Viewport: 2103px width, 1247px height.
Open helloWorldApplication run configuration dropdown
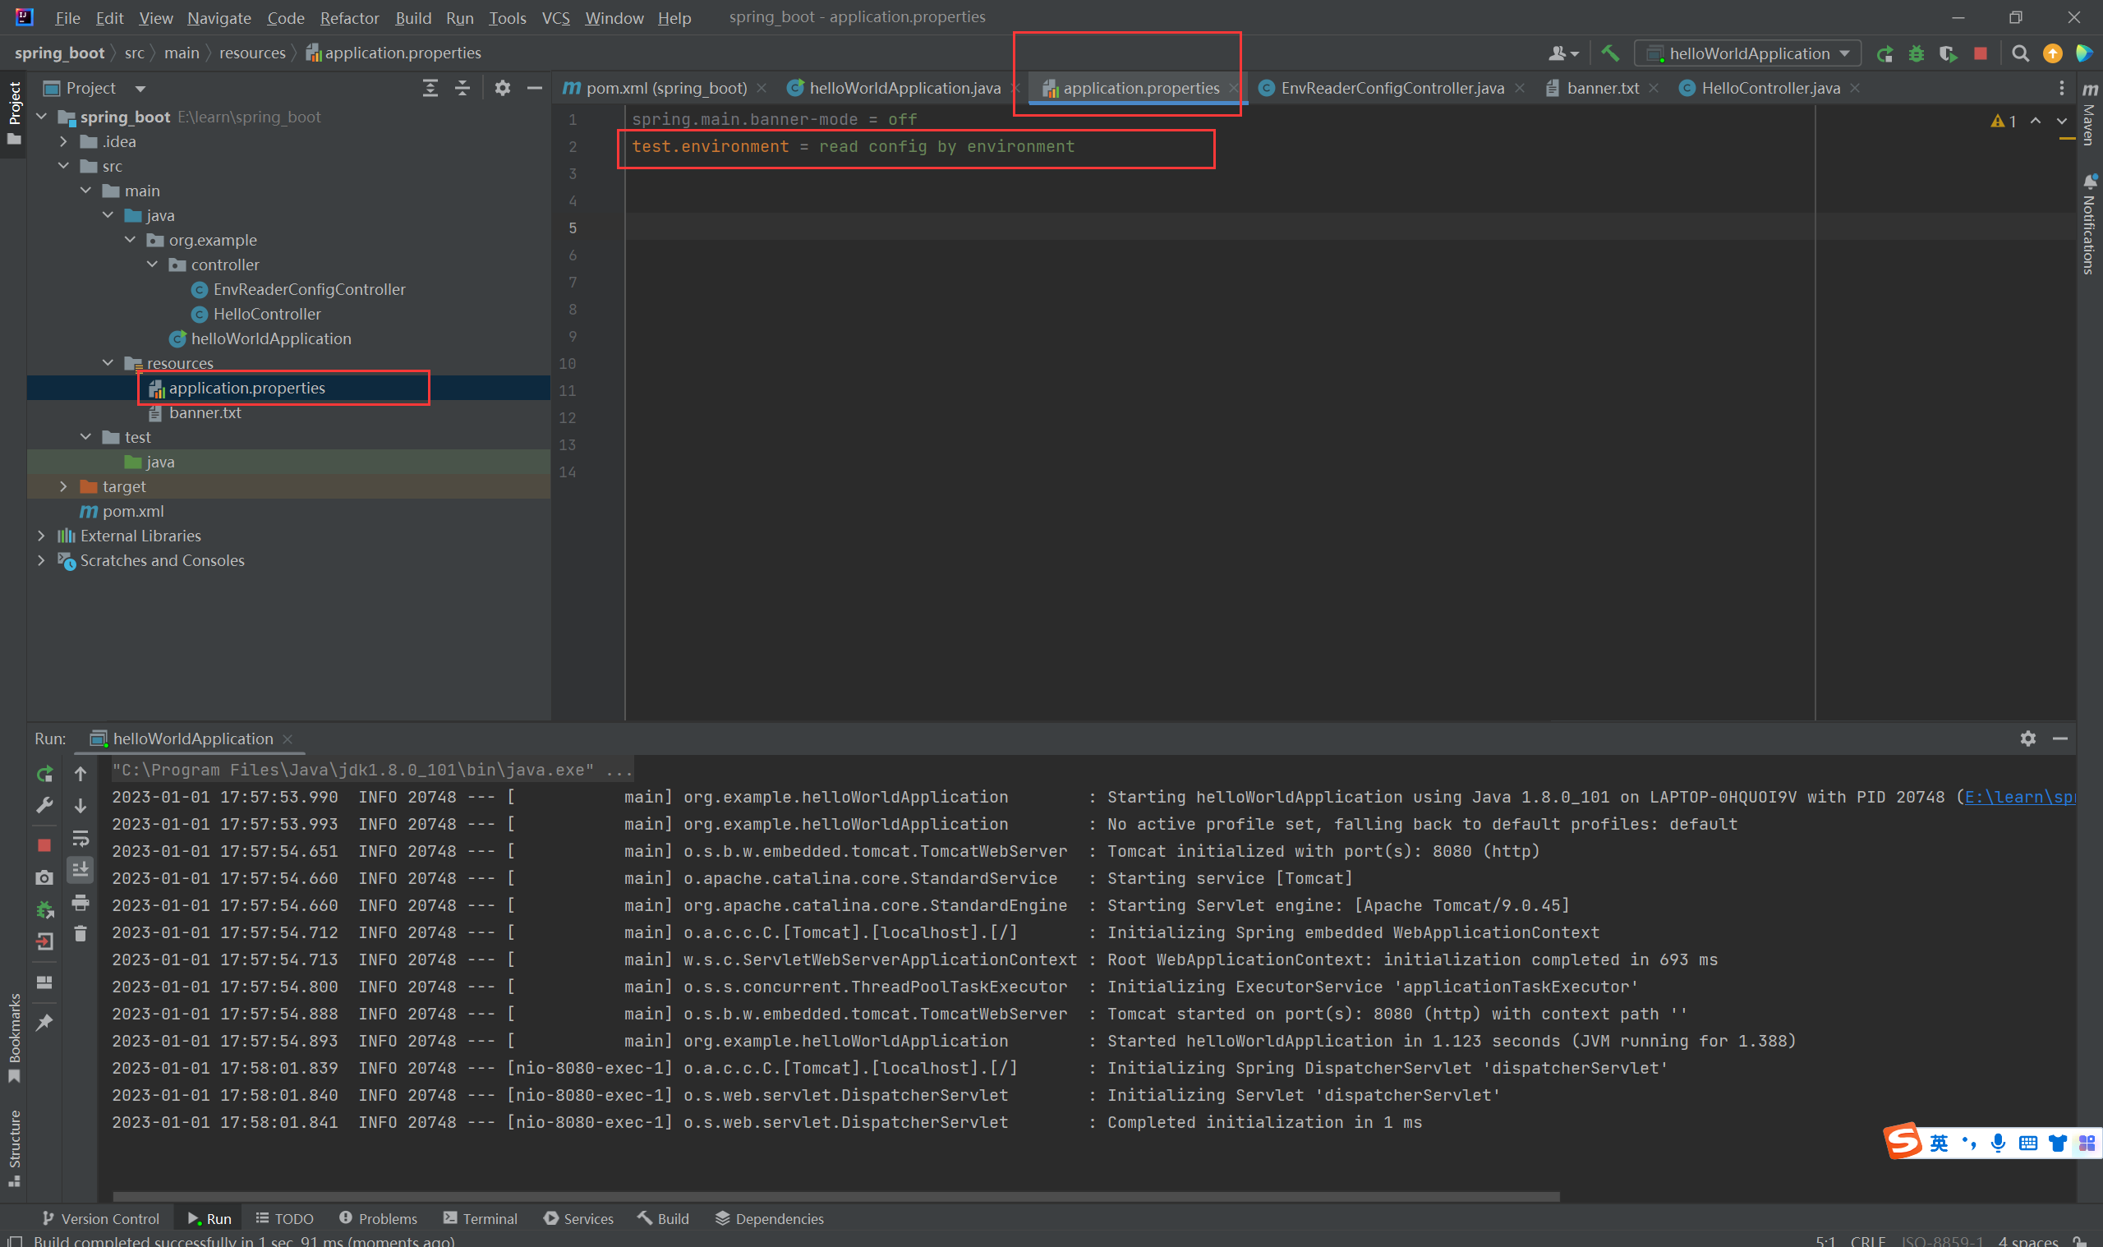click(1747, 53)
